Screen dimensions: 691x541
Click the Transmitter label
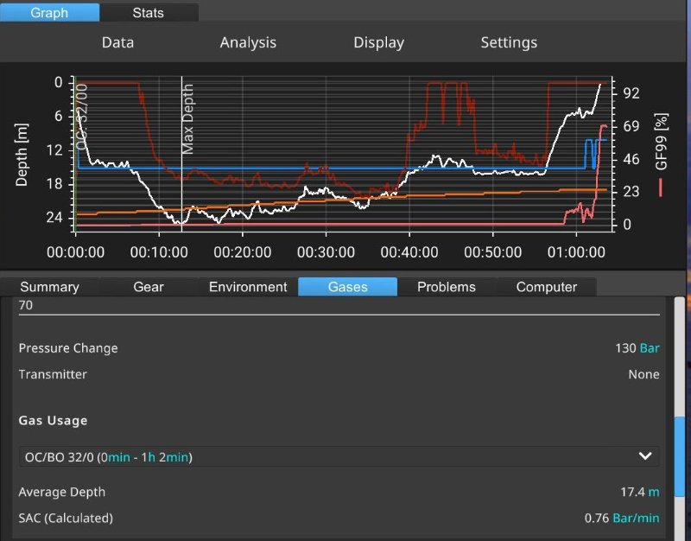53,374
